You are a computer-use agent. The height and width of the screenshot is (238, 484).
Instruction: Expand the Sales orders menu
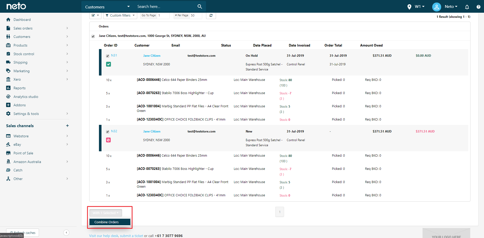tap(67, 28)
